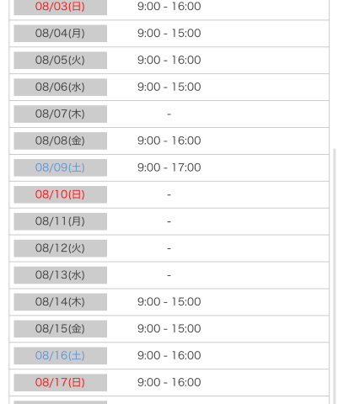The height and width of the screenshot is (404, 338).
Task: Click the 08/04(月) date cell
Action: point(60,34)
